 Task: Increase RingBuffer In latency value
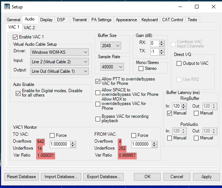pyautogui.click(x=184, y=104)
